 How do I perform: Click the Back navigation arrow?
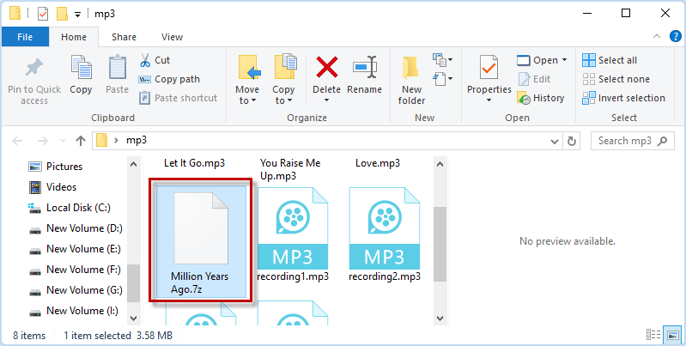(17, 141)
